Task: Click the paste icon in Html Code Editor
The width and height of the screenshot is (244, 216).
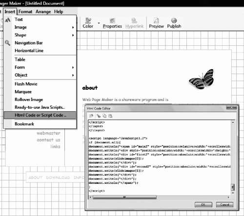Action: [x=110, y=116]
